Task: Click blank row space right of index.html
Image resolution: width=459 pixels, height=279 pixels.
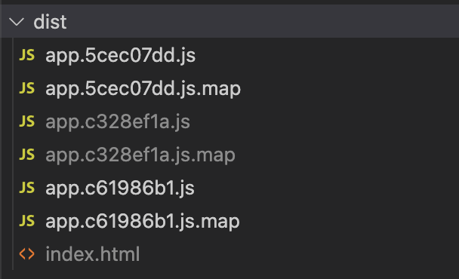Action: coord(299,254)
